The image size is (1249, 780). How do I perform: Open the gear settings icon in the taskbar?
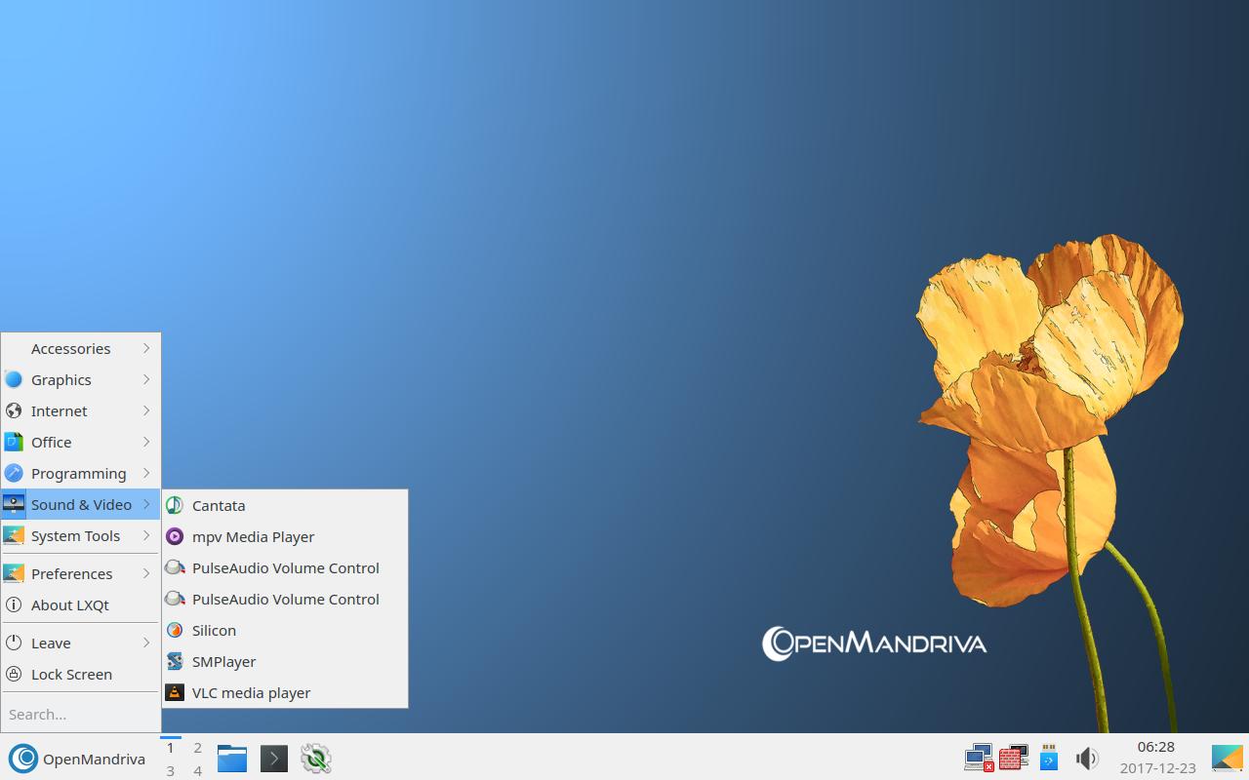pos(316,759)
